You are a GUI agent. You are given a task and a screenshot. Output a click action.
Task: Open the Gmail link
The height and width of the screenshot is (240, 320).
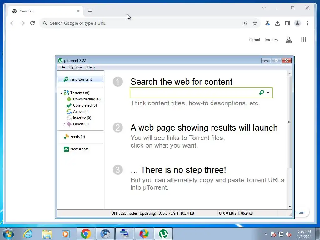[254, 40]
